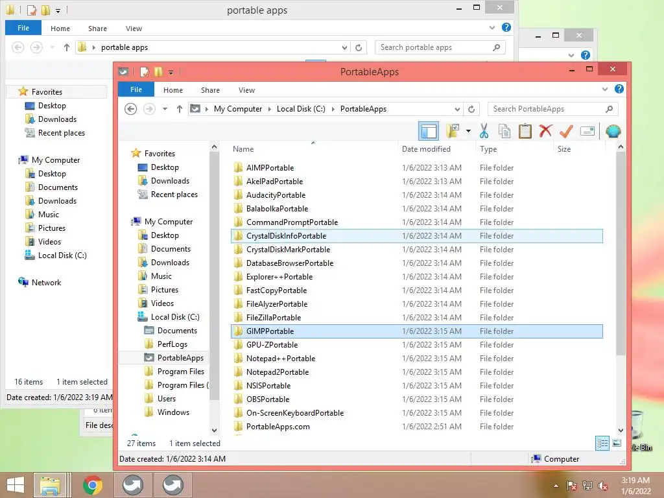664x498 pixels.
Task: Select the OBSPortable folder
Action: (x=417, y=399)
